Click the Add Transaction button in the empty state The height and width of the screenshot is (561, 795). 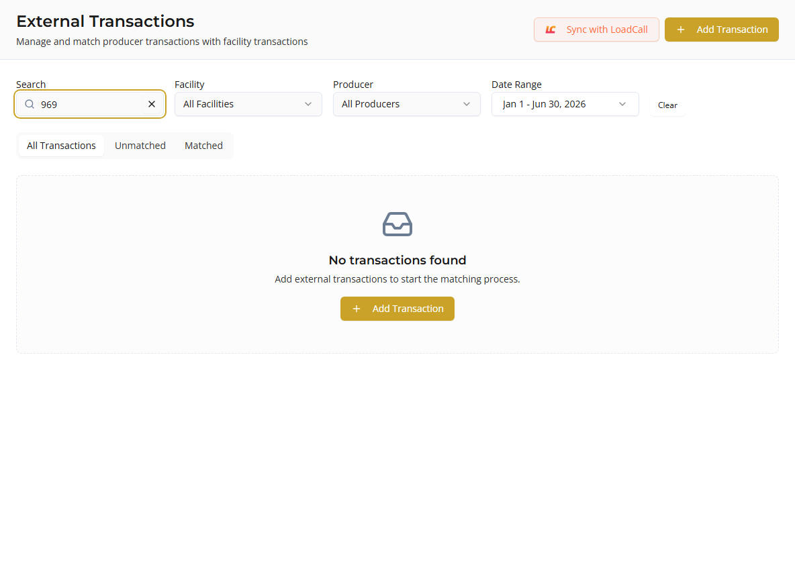tap(397, 309)
